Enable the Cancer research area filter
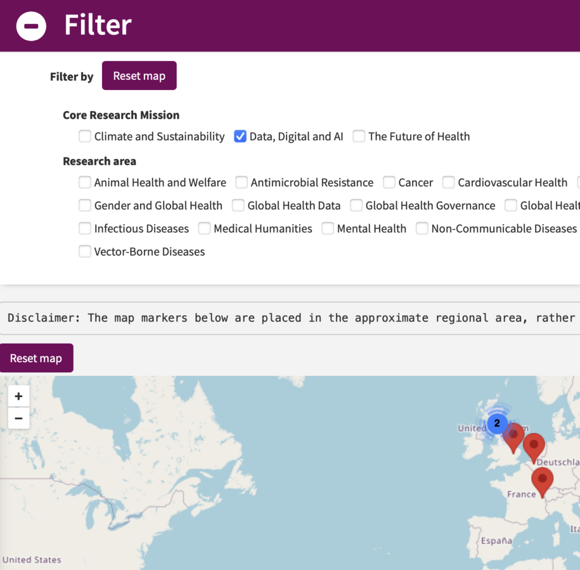Viewport: 580px width, 570px height. coord(389,182)
